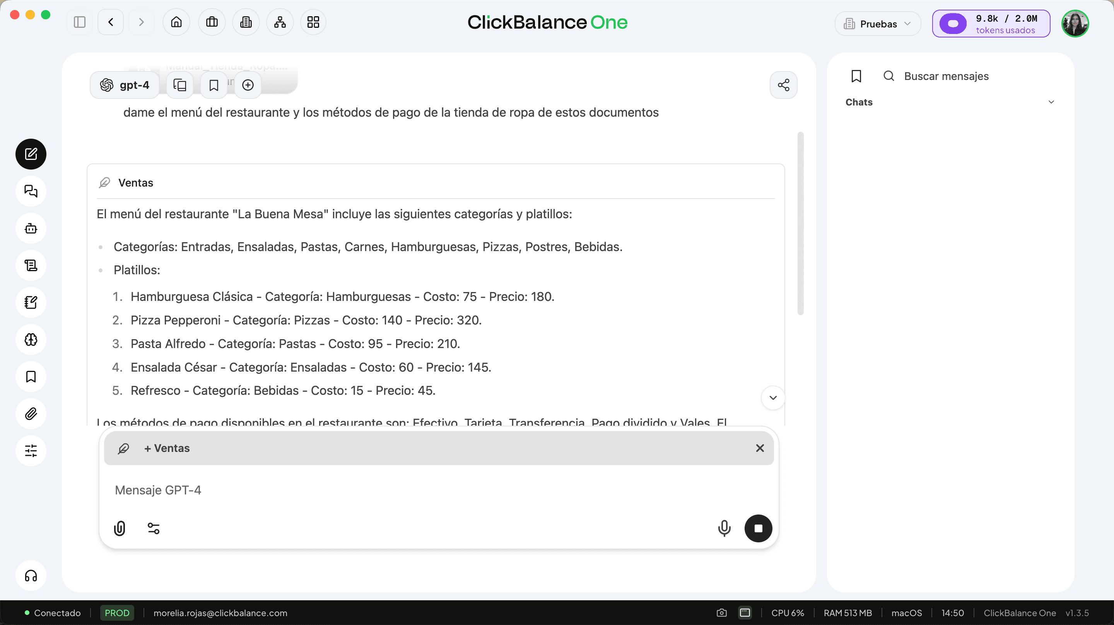
Task: Open the building icon in top toolbar
Action: 246,22
